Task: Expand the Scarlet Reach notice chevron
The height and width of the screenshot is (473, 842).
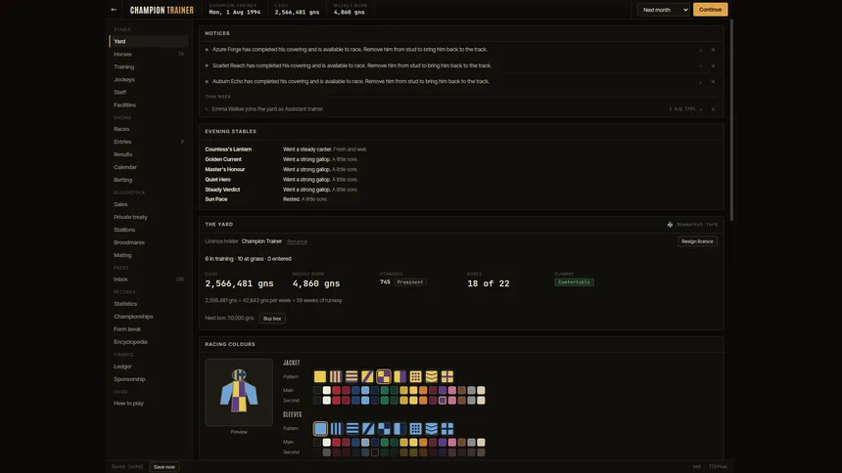Action: 701,65
